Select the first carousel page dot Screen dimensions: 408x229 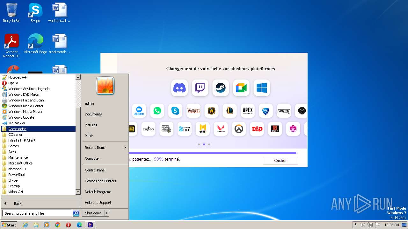(199, 144)
